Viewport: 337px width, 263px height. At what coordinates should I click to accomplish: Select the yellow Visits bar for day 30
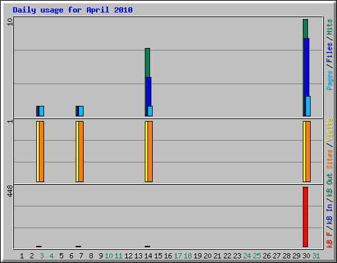point(304,151)
